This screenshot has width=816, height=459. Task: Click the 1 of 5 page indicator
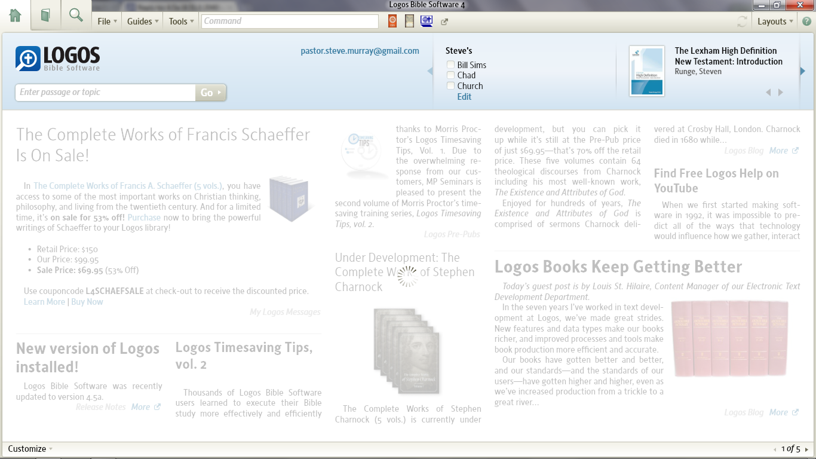click(791, 449)
